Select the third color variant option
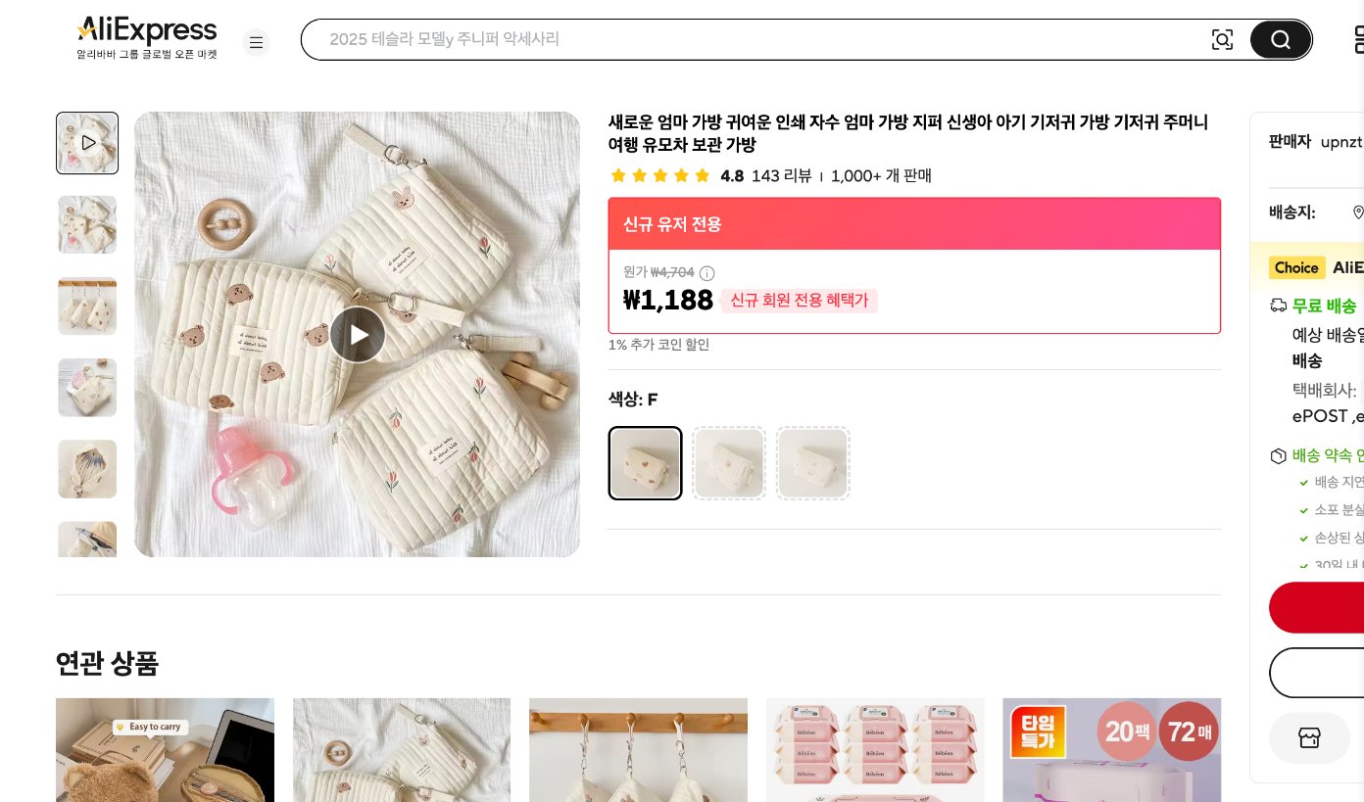 (x=813, y=463)
